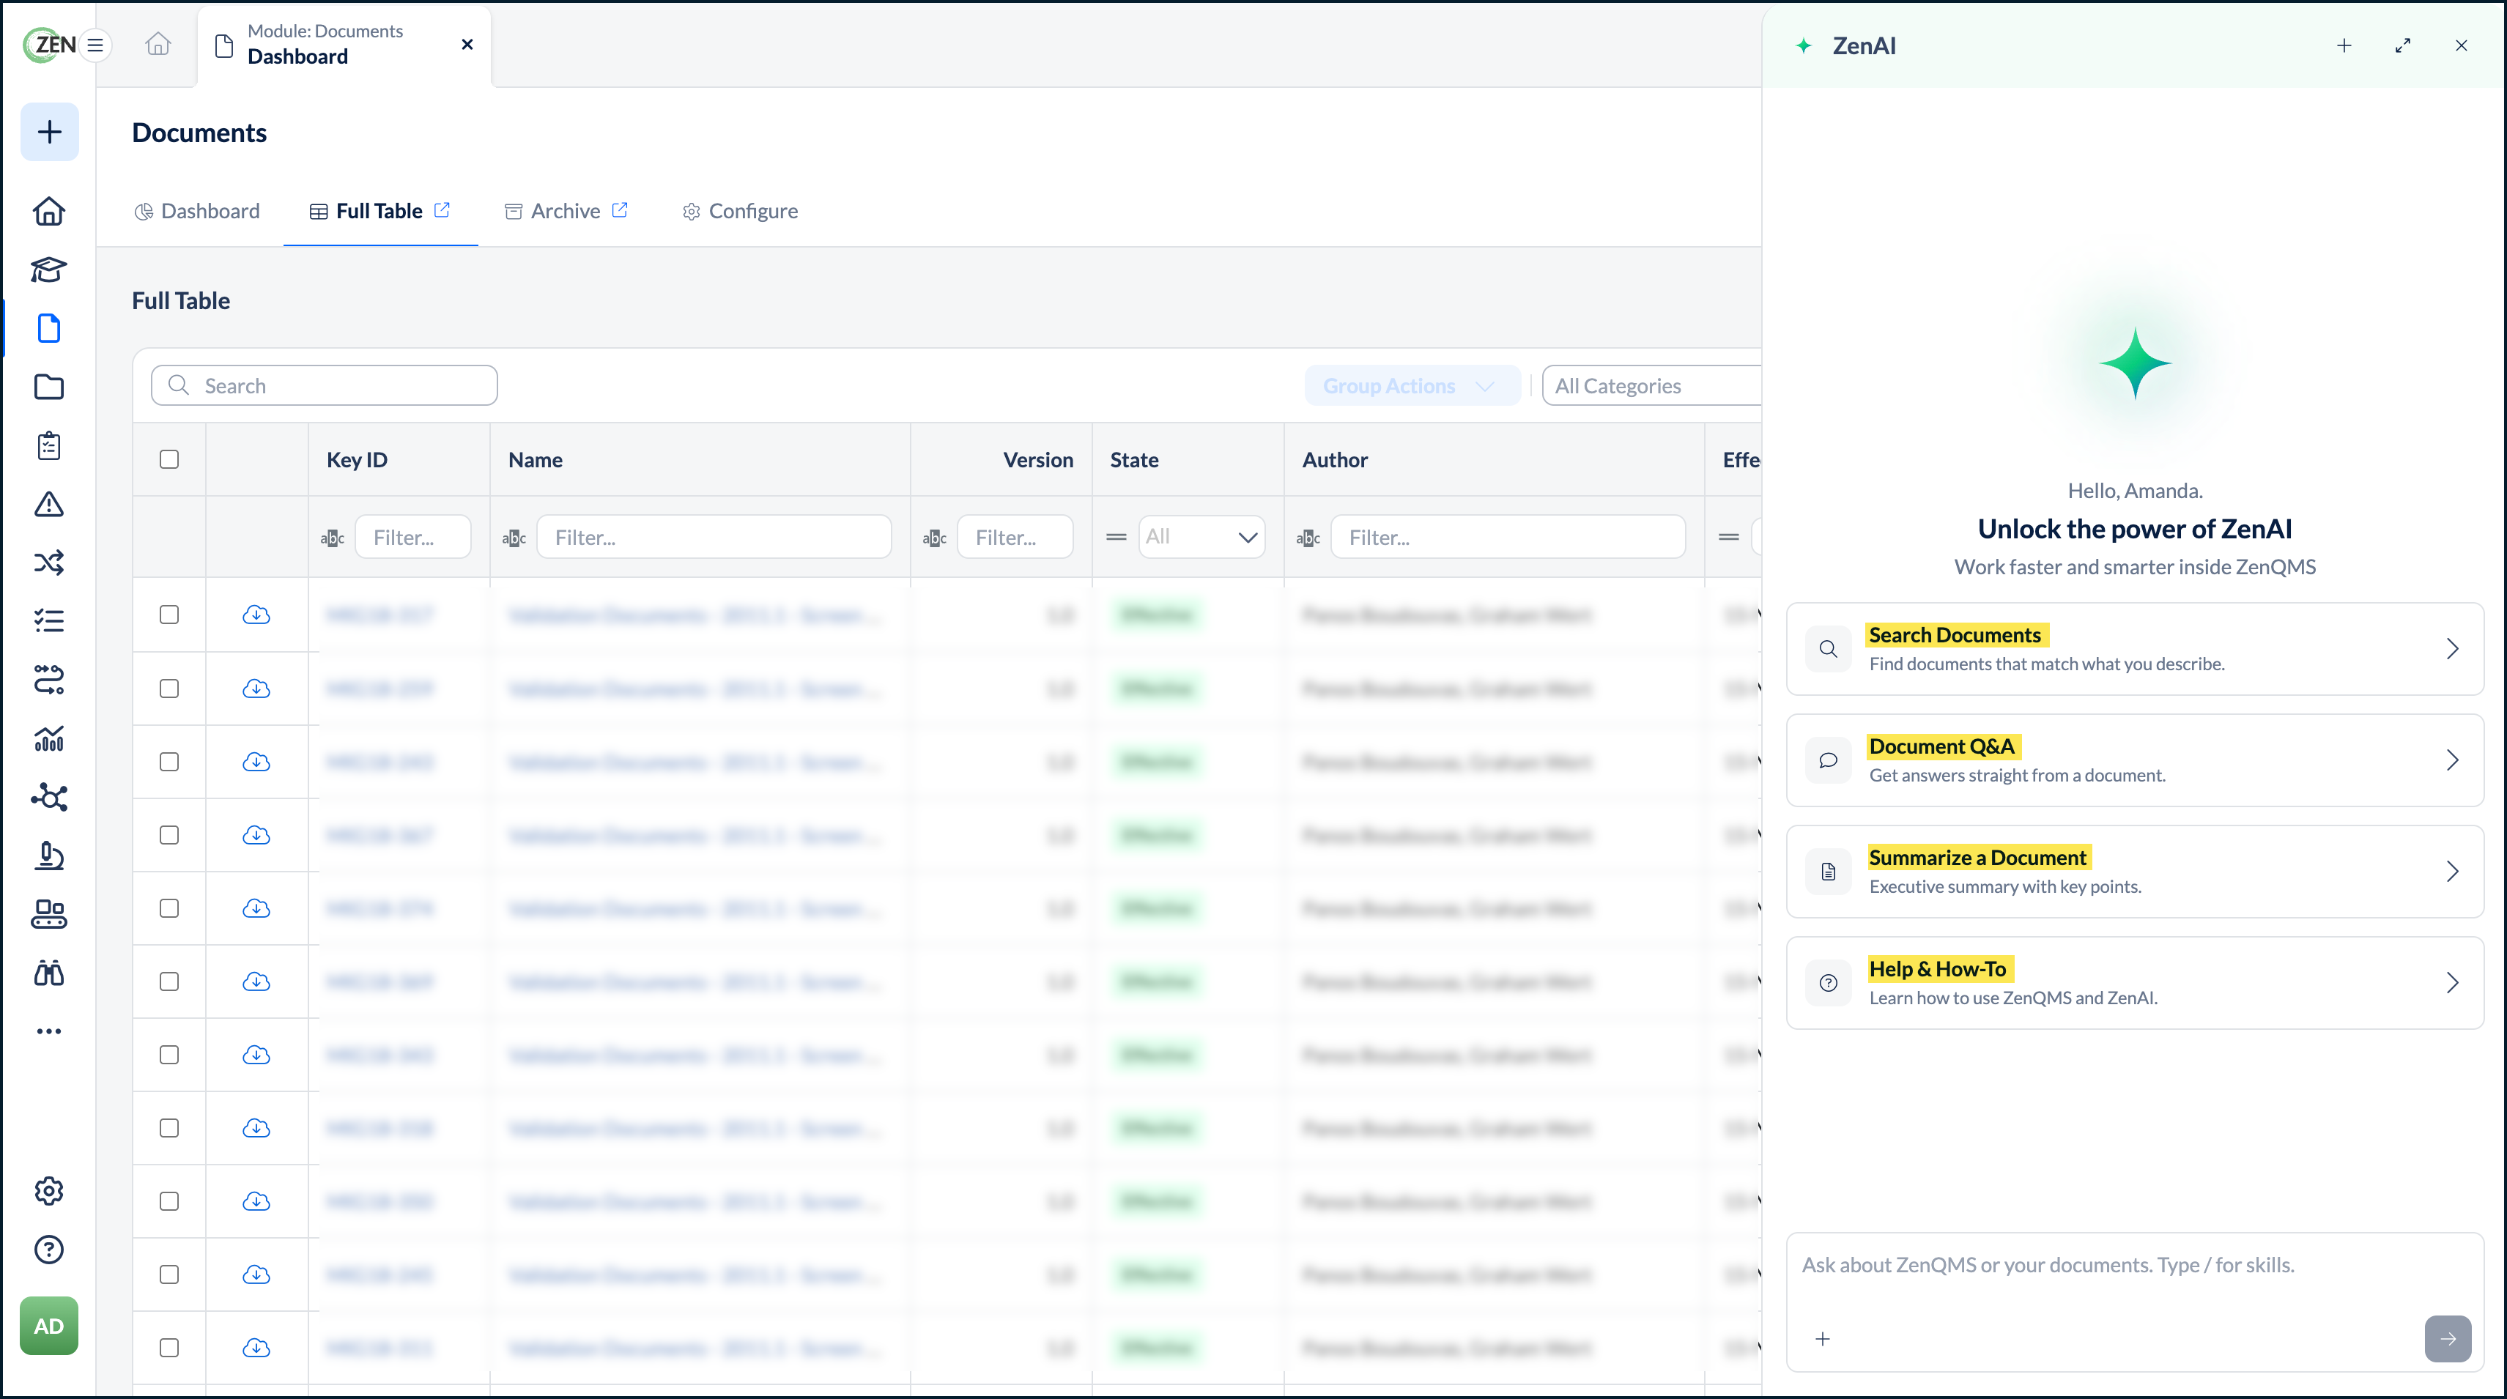2507x1399 pixels.
Task: Open the AD user avatar menu
Action: pos(48,1326)
